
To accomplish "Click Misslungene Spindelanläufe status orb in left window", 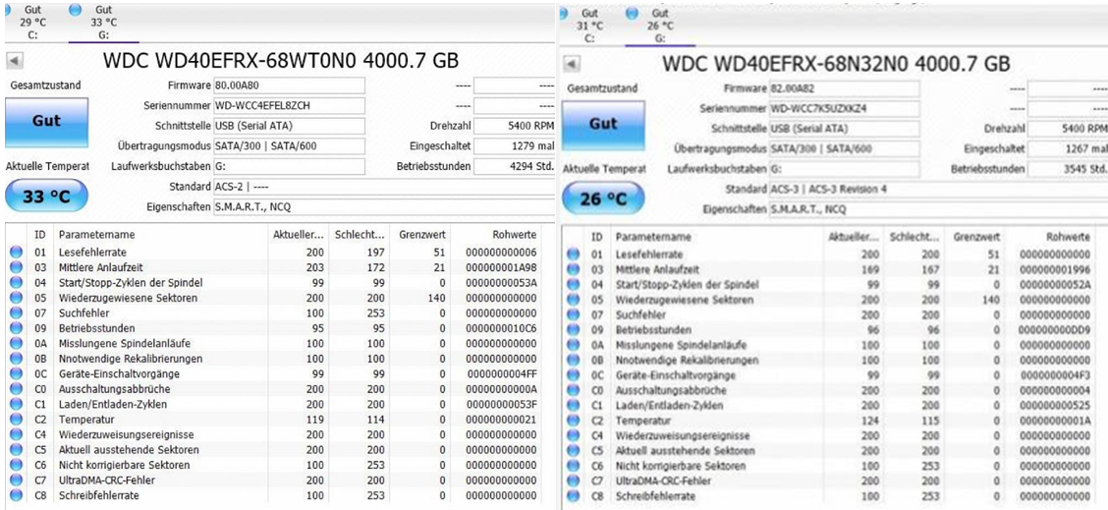I will (x=16, y=343).
